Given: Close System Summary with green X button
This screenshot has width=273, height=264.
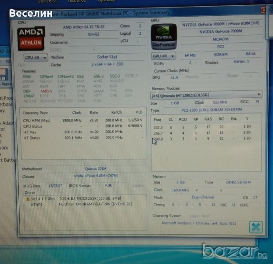Looking at the screenshot, I should pos(255,227).
